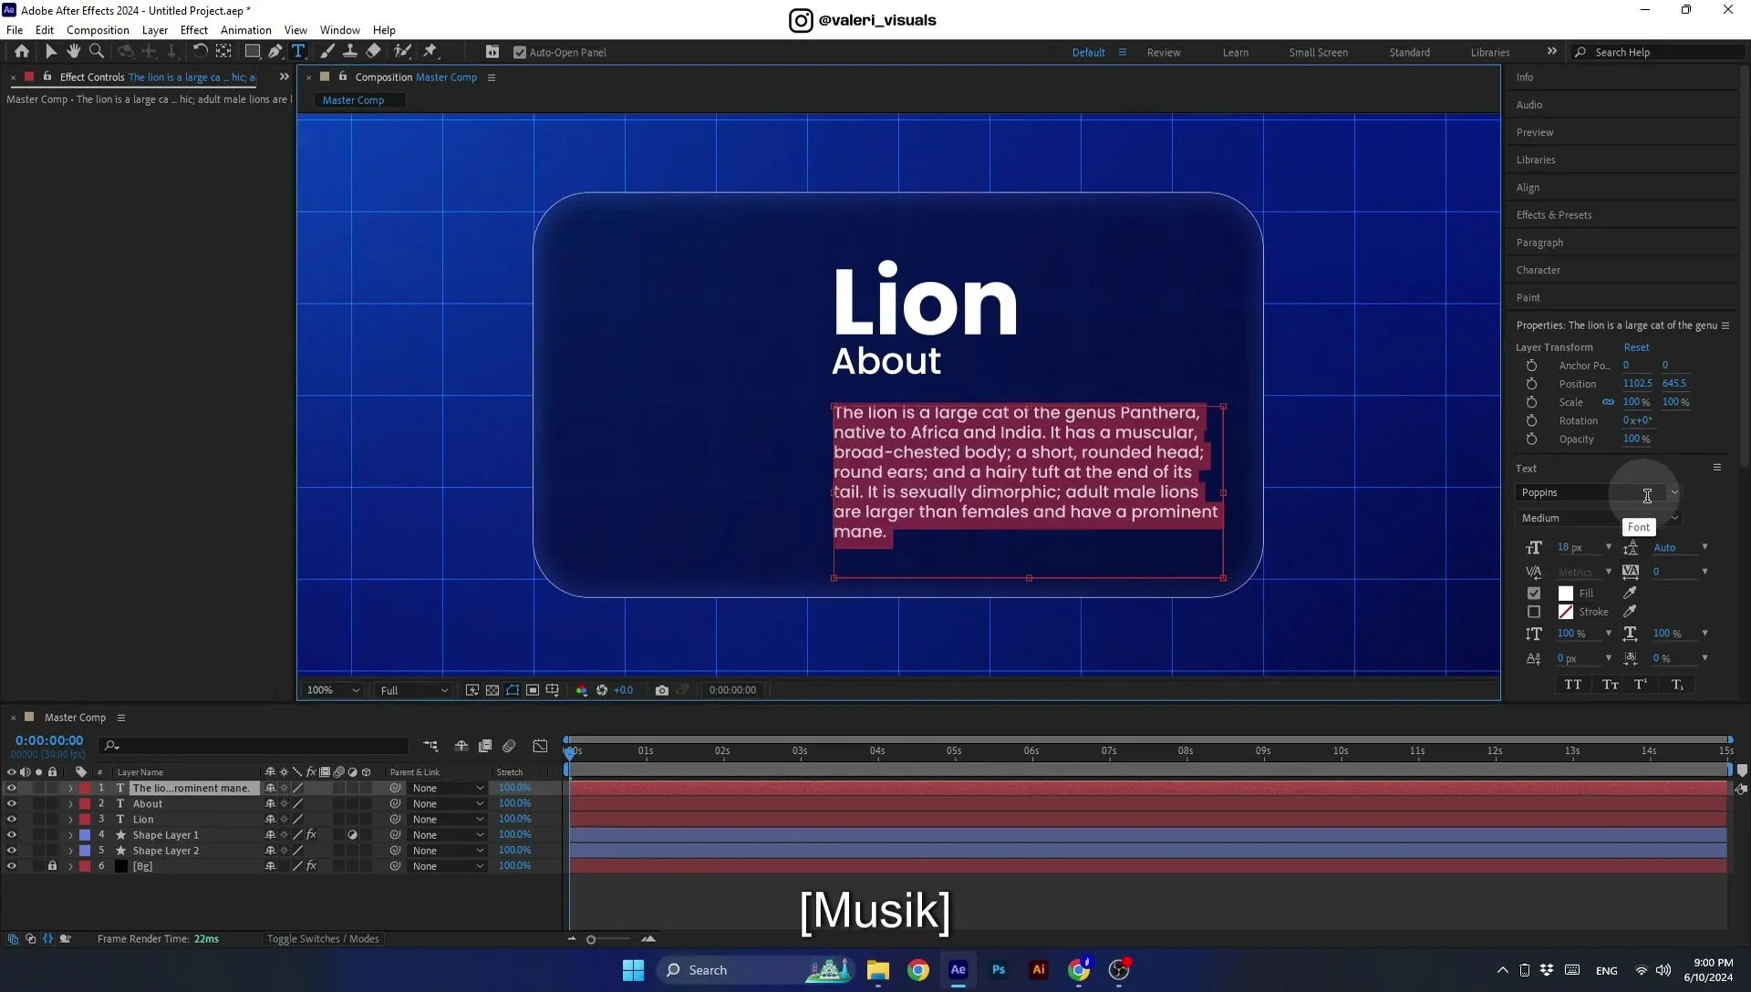Select the Selection arrow tool

point(51,52)
